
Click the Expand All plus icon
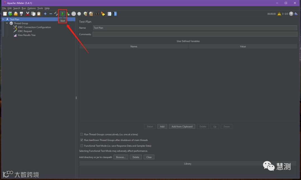[x=45, y=14]
